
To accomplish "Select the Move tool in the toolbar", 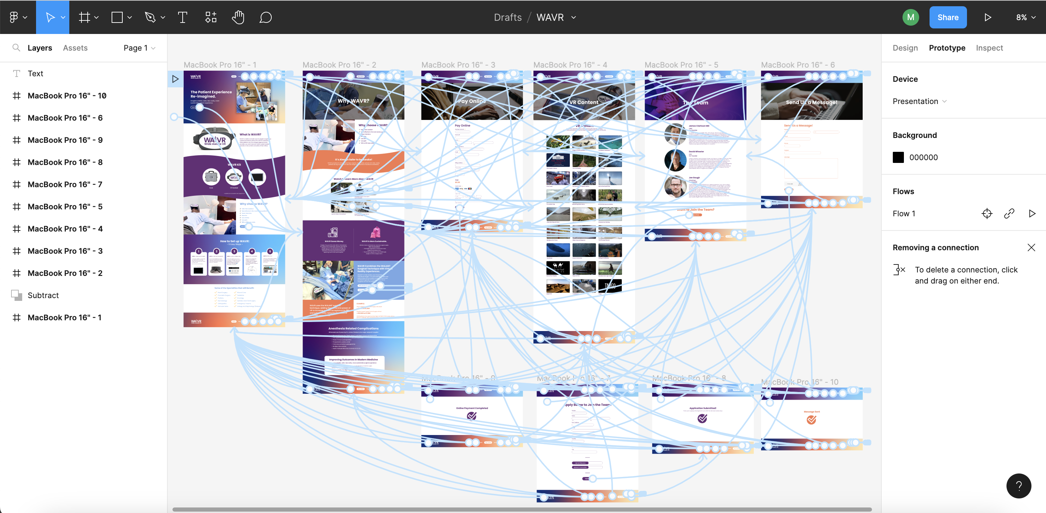I will [x=50, y=17].
